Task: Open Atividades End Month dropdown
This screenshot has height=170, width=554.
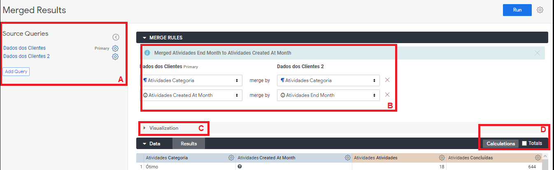Action: [328, 95]
